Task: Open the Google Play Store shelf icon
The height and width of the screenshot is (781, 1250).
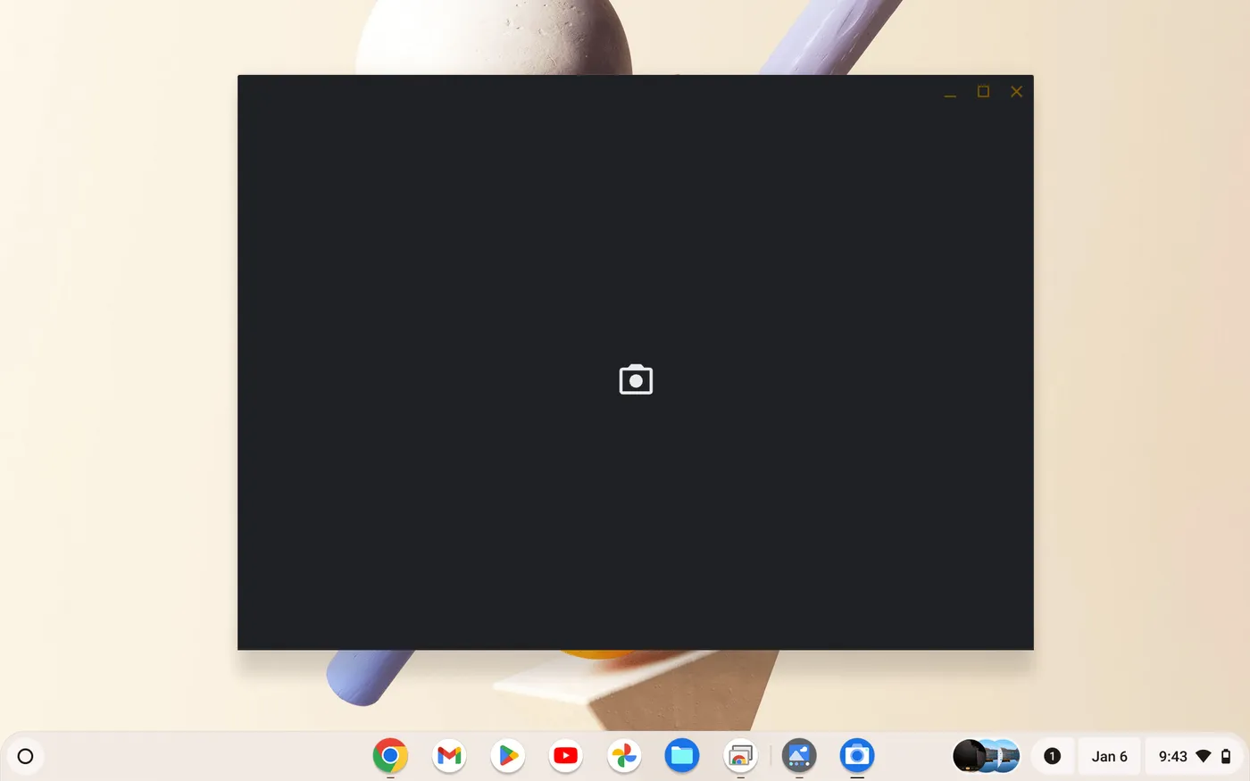Action: pyautogui.click(x=507, y=756)
